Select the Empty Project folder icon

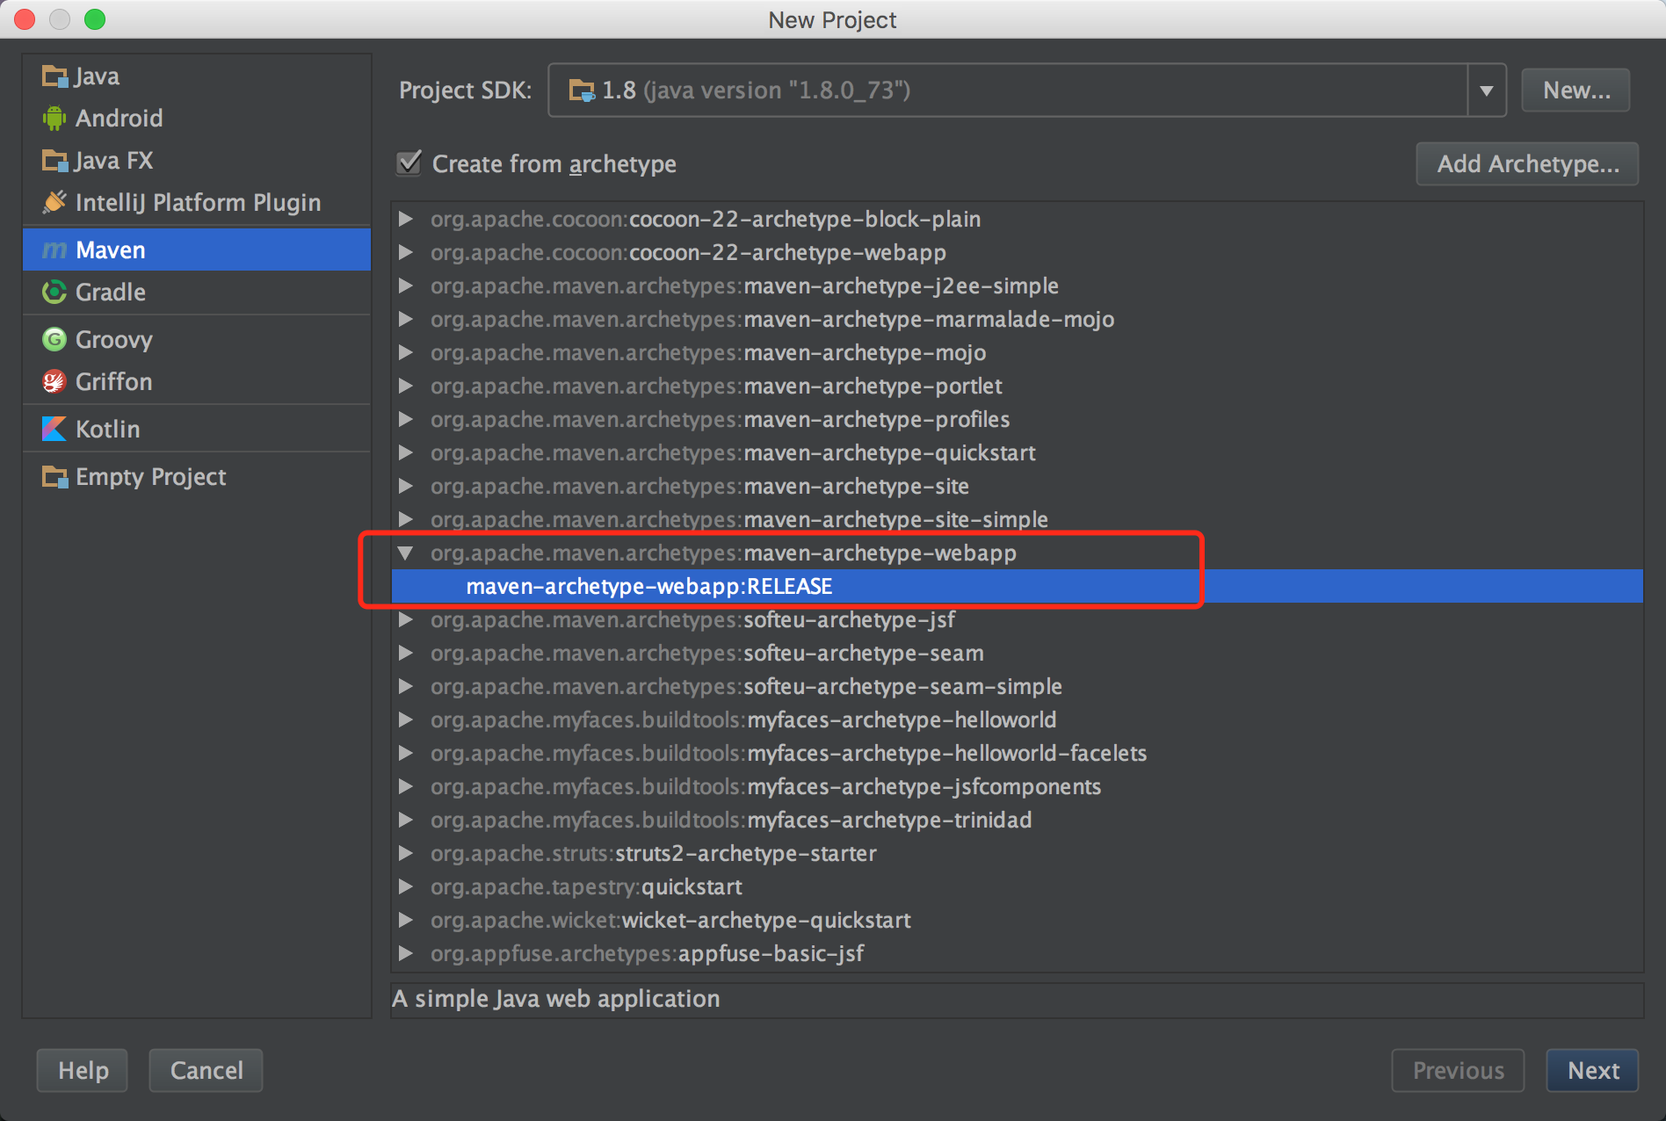point(54,477)
